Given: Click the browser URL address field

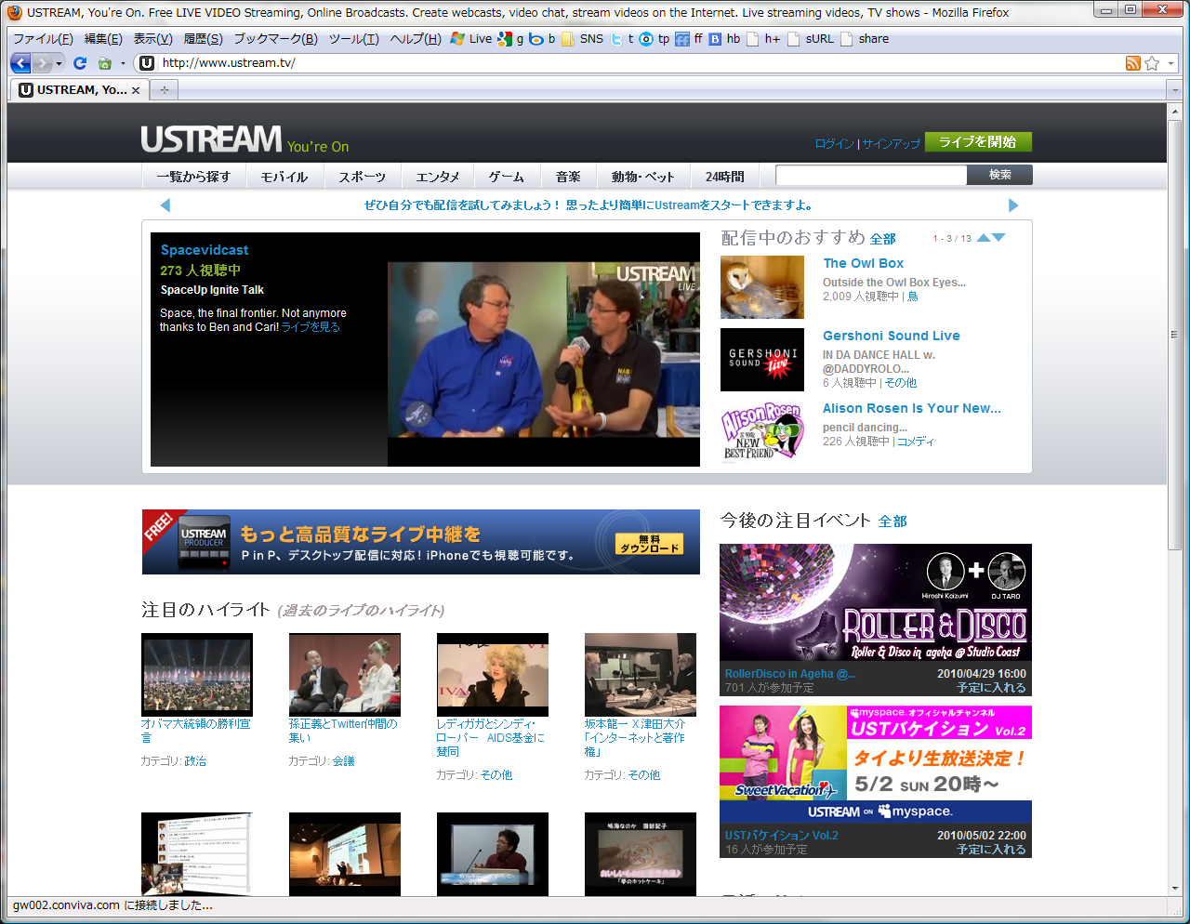Looking at the screenshot, I should click(x=641, y=63).
